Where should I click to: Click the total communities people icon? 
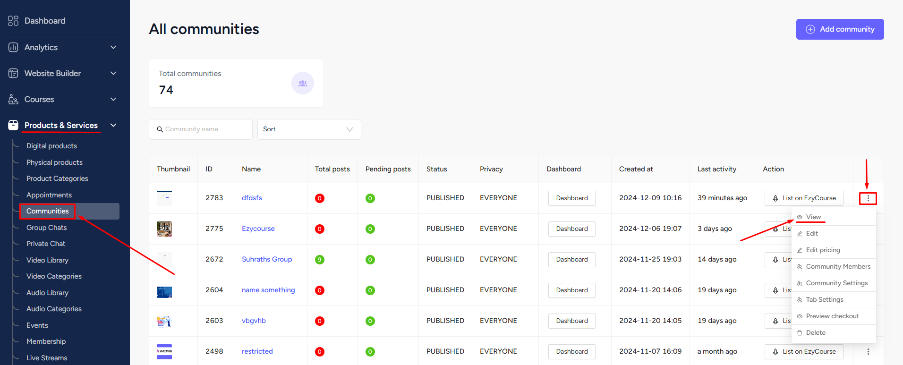click(303, 83)
